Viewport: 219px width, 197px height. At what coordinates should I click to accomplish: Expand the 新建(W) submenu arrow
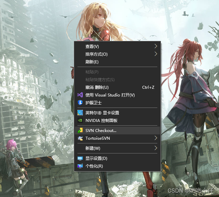click(x=156, y=148)
